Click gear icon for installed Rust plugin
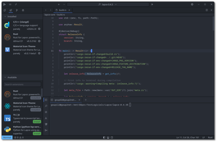217x142 pixels. coord(39,41)
